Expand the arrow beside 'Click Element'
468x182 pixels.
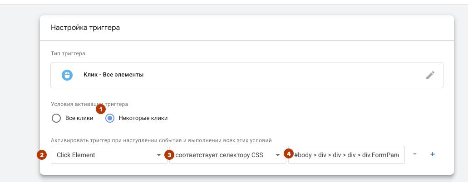[x=159, y=155]
